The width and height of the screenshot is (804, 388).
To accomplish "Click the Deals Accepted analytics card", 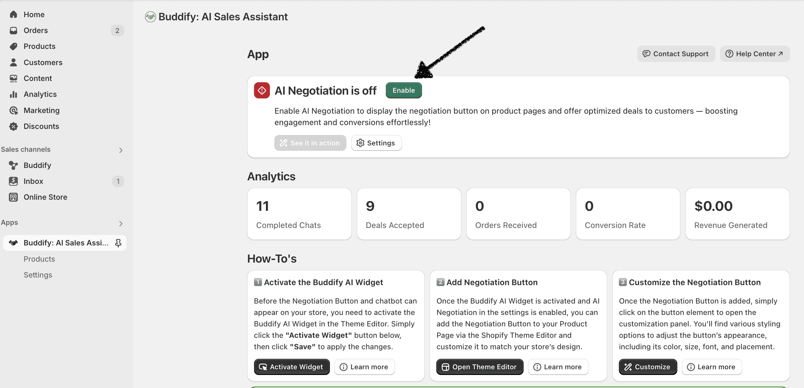I will pyautogui.click(x=409, y=214).
